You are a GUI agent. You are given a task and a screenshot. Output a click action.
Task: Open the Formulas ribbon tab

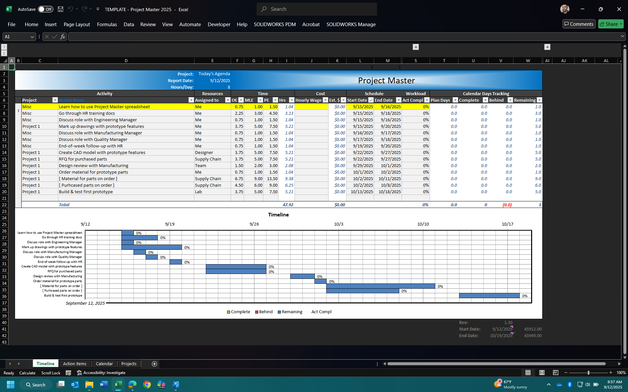tap(107, 25)
